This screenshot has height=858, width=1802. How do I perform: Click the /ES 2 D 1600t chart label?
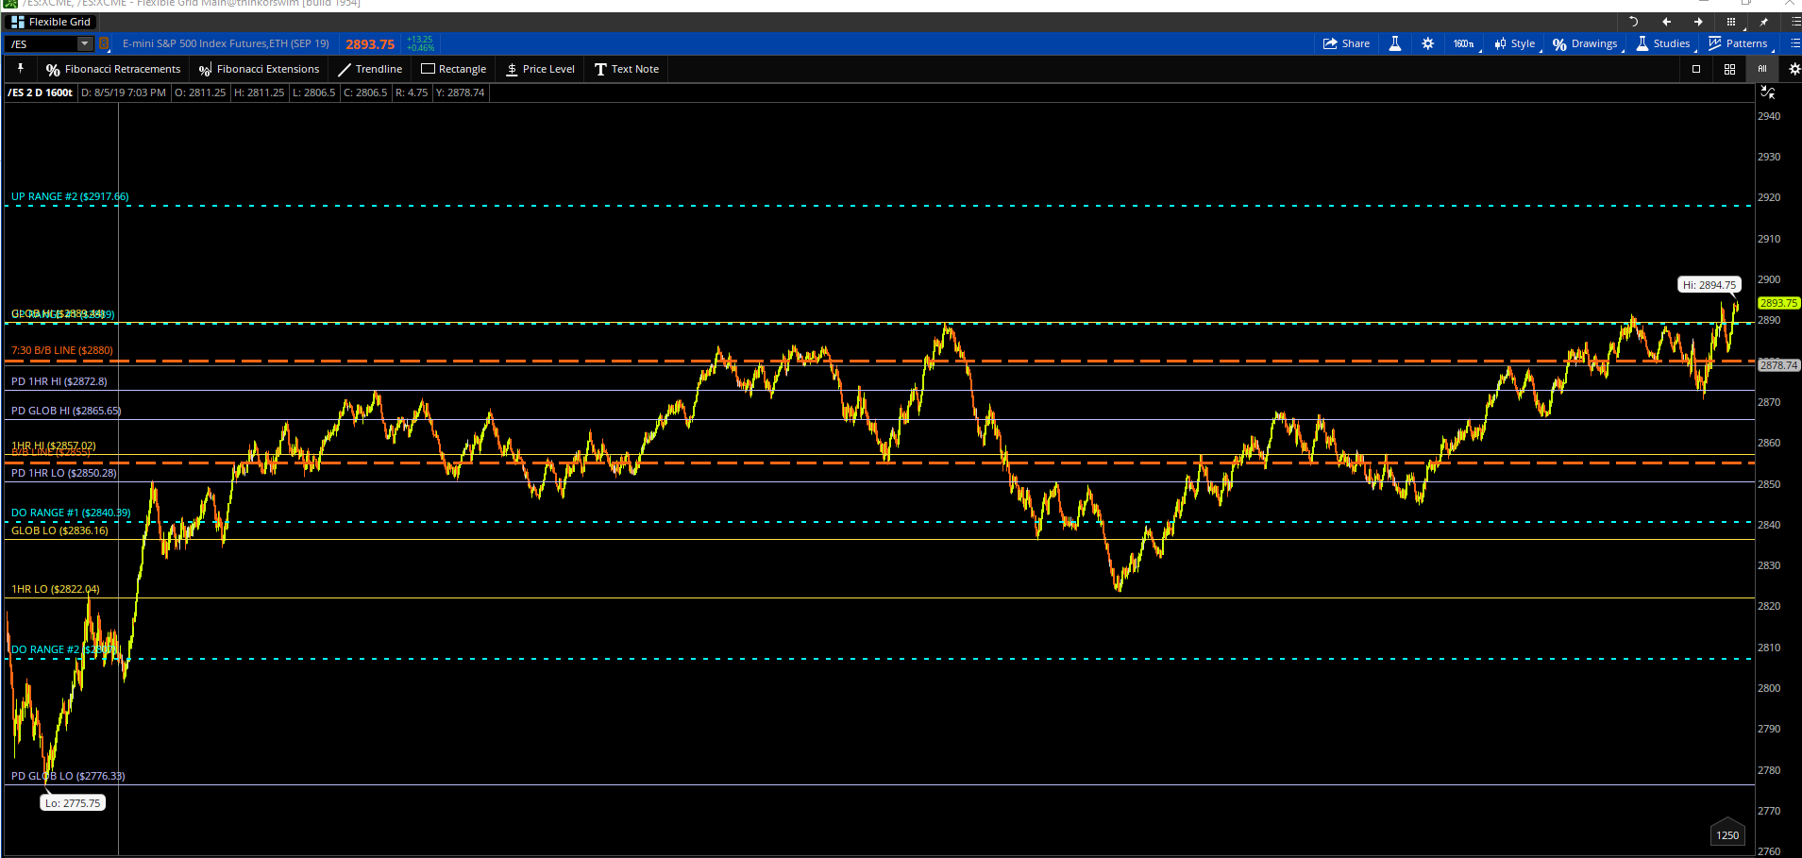(40, 93)
